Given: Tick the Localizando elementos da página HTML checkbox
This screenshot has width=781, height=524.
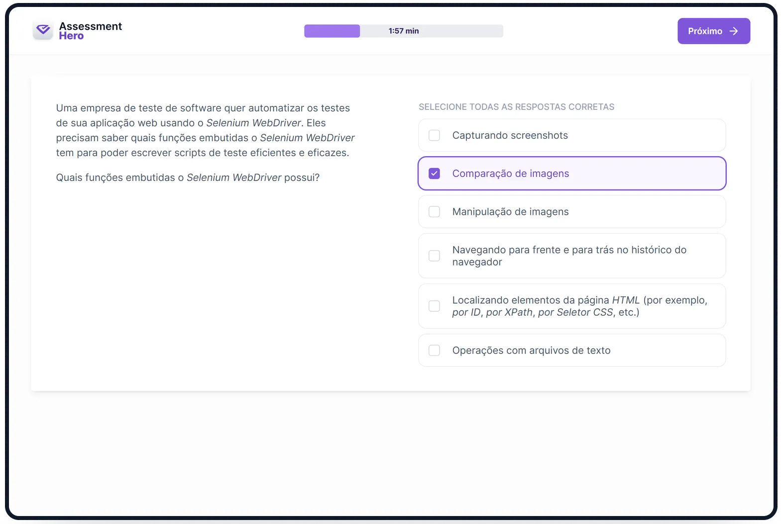Looking at the screenshot, I should (434, 306).
